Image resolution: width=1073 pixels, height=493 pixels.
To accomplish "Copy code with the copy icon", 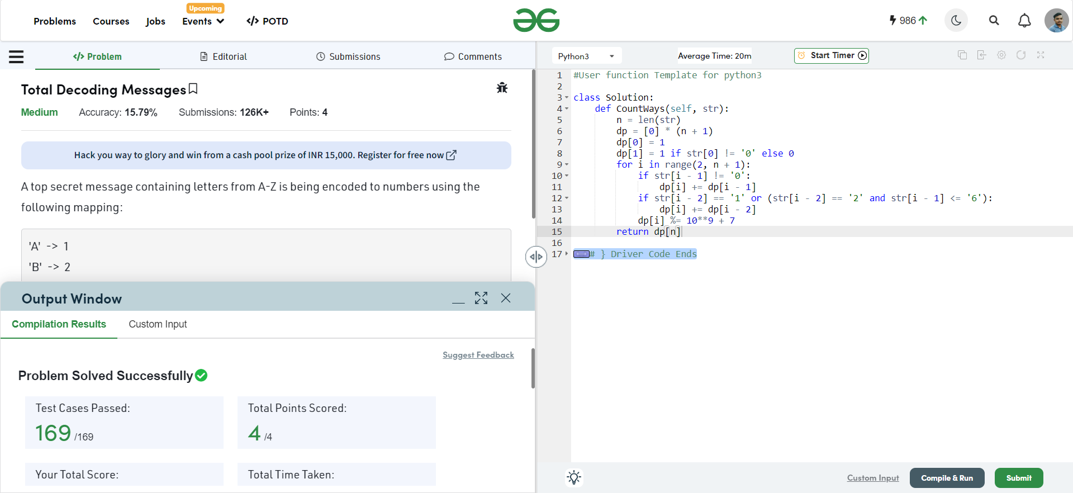I will pyautogui.click(x=962, y=55).
